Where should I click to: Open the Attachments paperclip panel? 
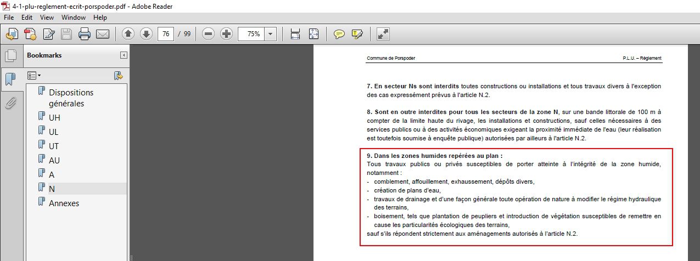point(10,103)
